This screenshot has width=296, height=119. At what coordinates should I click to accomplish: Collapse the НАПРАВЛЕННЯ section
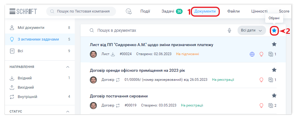click(68, 67)
